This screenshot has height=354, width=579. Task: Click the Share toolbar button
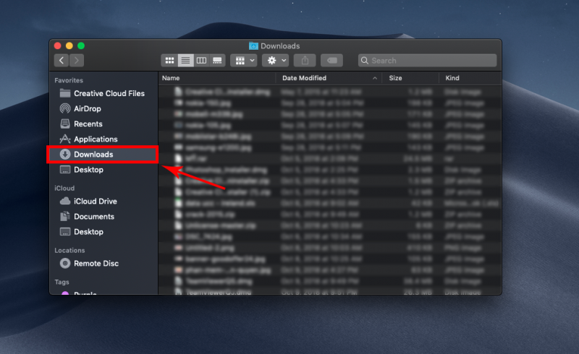(305, 61)
